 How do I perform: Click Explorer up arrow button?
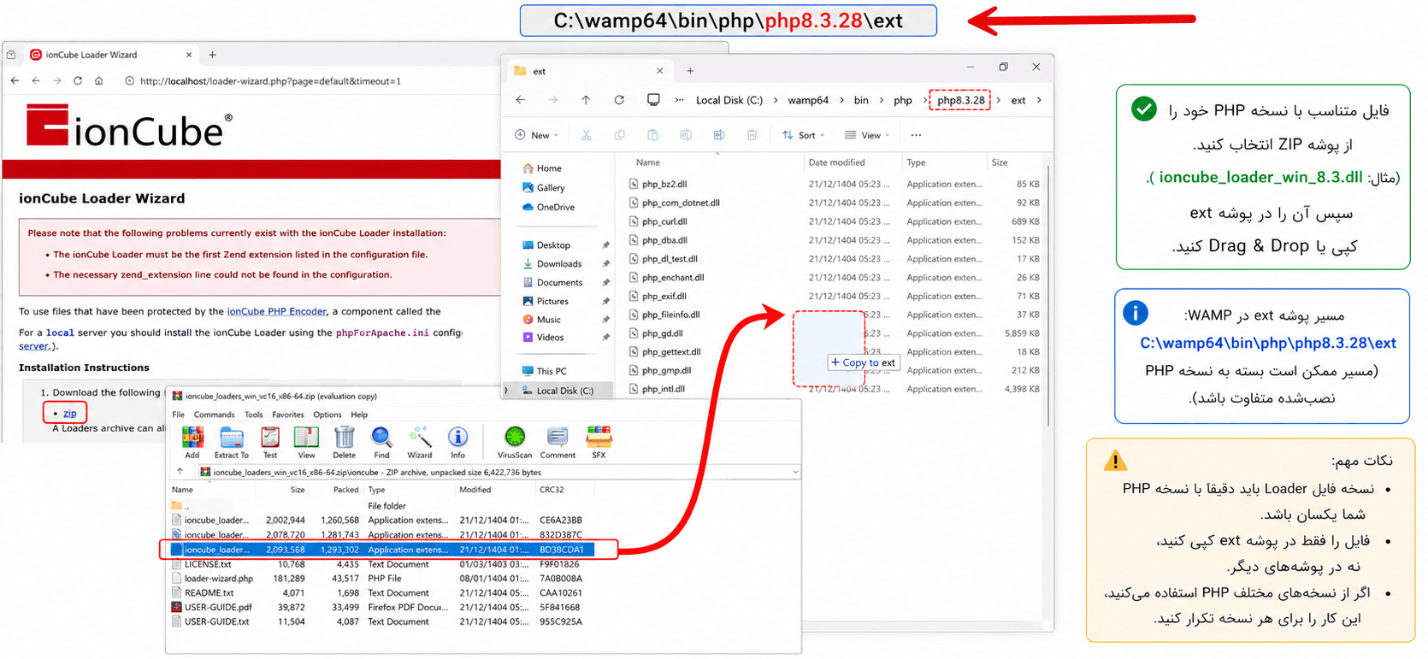coord(586,100)
